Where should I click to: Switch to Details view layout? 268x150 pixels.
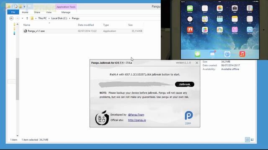click(247, 140)
